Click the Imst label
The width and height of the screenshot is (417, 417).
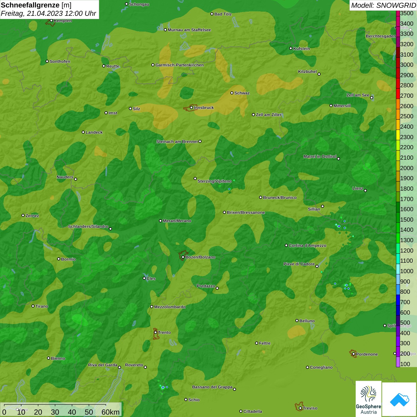click(113, 113)
